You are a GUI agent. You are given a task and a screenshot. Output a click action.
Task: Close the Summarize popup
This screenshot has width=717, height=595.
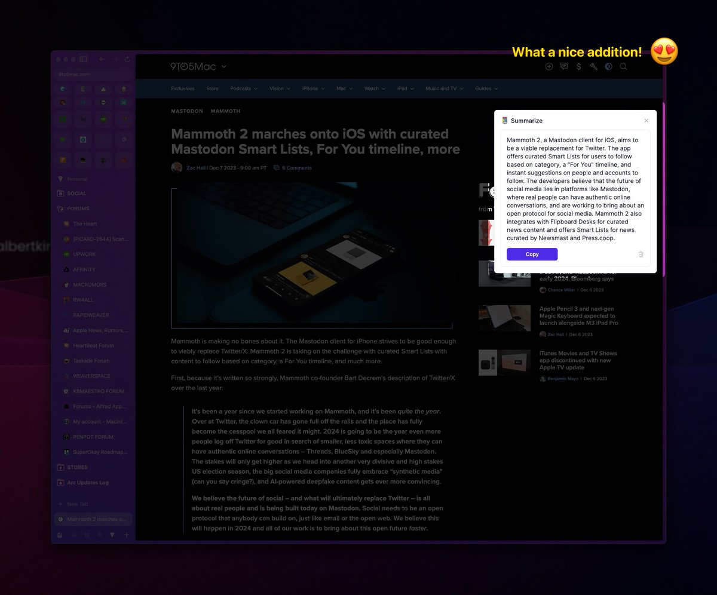click(646, 121)
